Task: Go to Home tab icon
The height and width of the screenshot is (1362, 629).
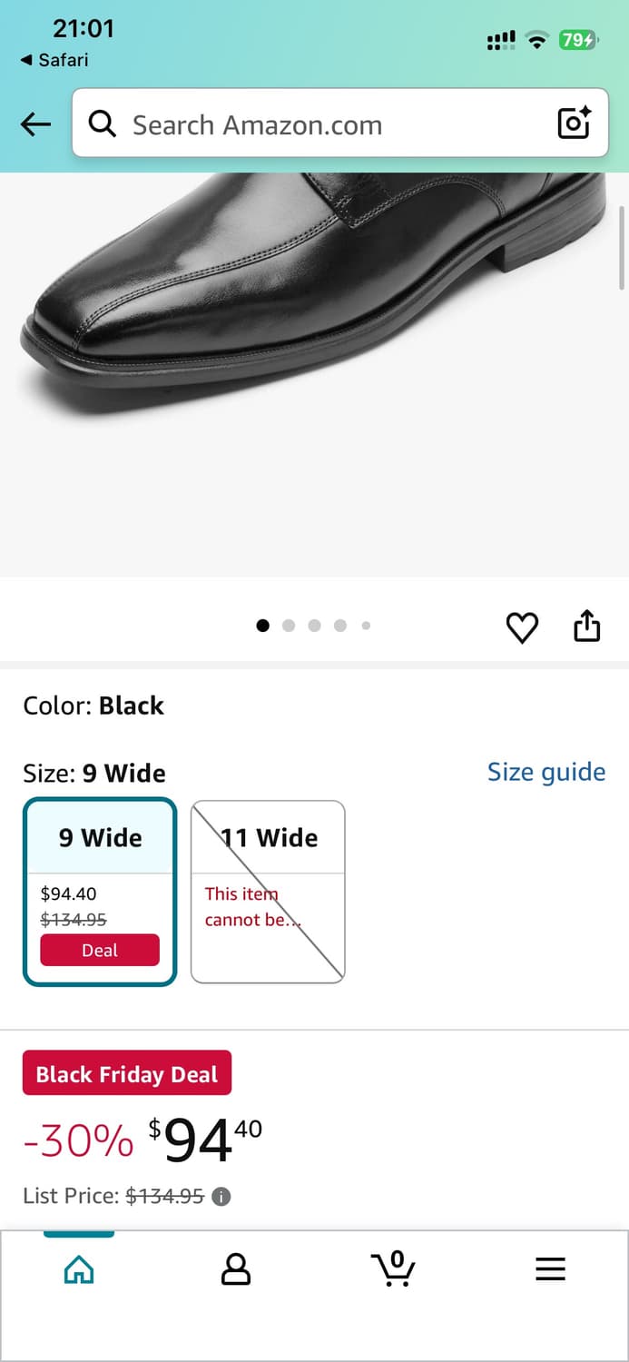Action: tap(79, 1268)
